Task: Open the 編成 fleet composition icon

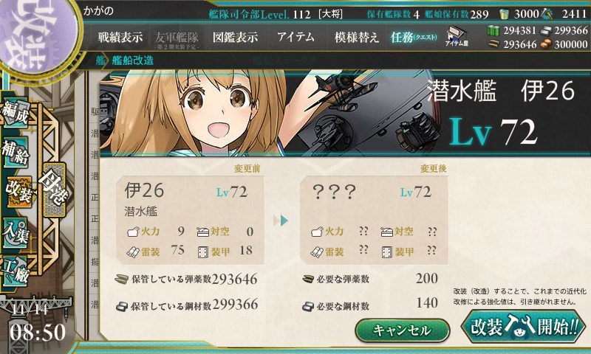Action: [16, 113]
